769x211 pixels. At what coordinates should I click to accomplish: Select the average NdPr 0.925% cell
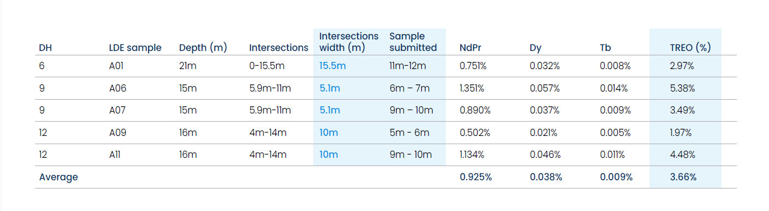[475, 177]
